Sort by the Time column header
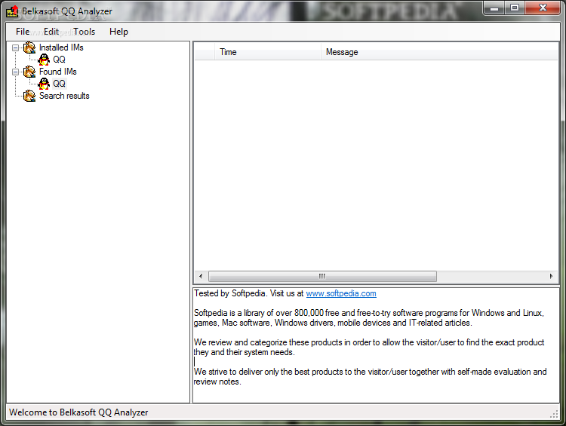The height and width of the screenshot is (426, 566). point(267,52)
